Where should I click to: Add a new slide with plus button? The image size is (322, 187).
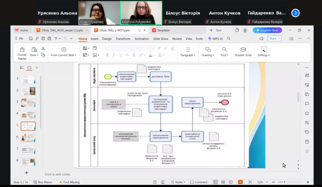click(x=27, y=172)
